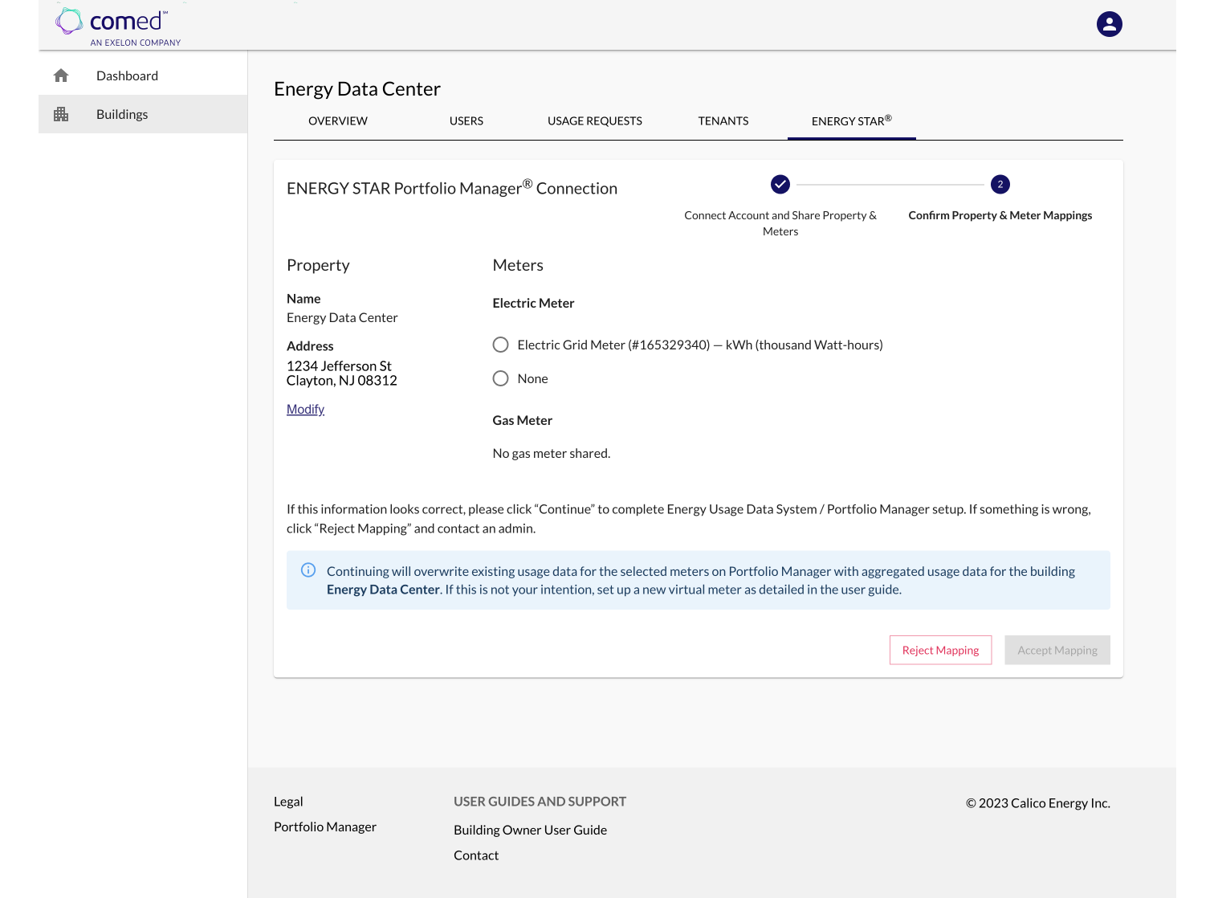This screenshot has height=898, width=1214.
Task: Click the 'Connect Account and Share Property & Meters' step label
Action: tap(780, 223)
